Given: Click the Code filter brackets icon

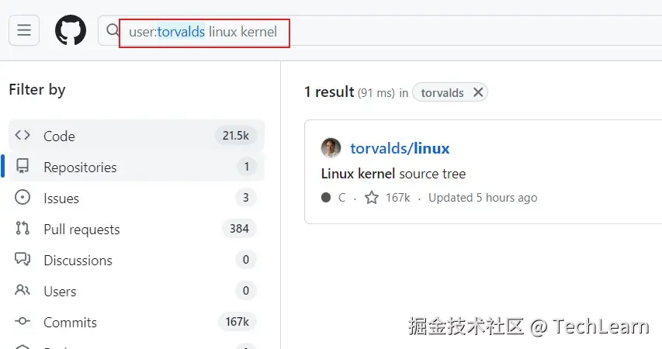Looking at the screenshot, I should tap(23, 136).
